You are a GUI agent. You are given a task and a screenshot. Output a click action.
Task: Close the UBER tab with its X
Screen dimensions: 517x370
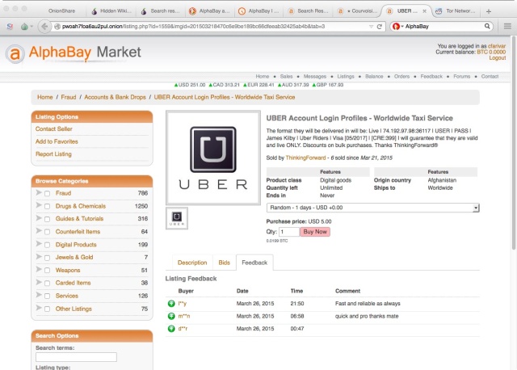pyautogui.click(x=424, y=11)
